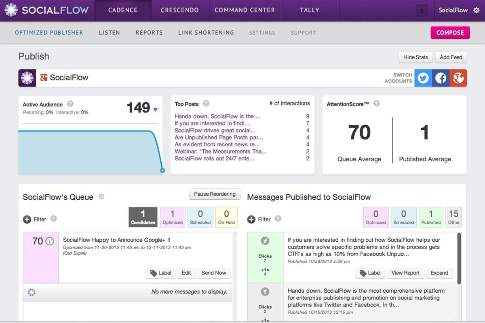Click the gear icon next to SocialFlow top-right
This screenshot has width=485, height=323.
pos(477,11)
